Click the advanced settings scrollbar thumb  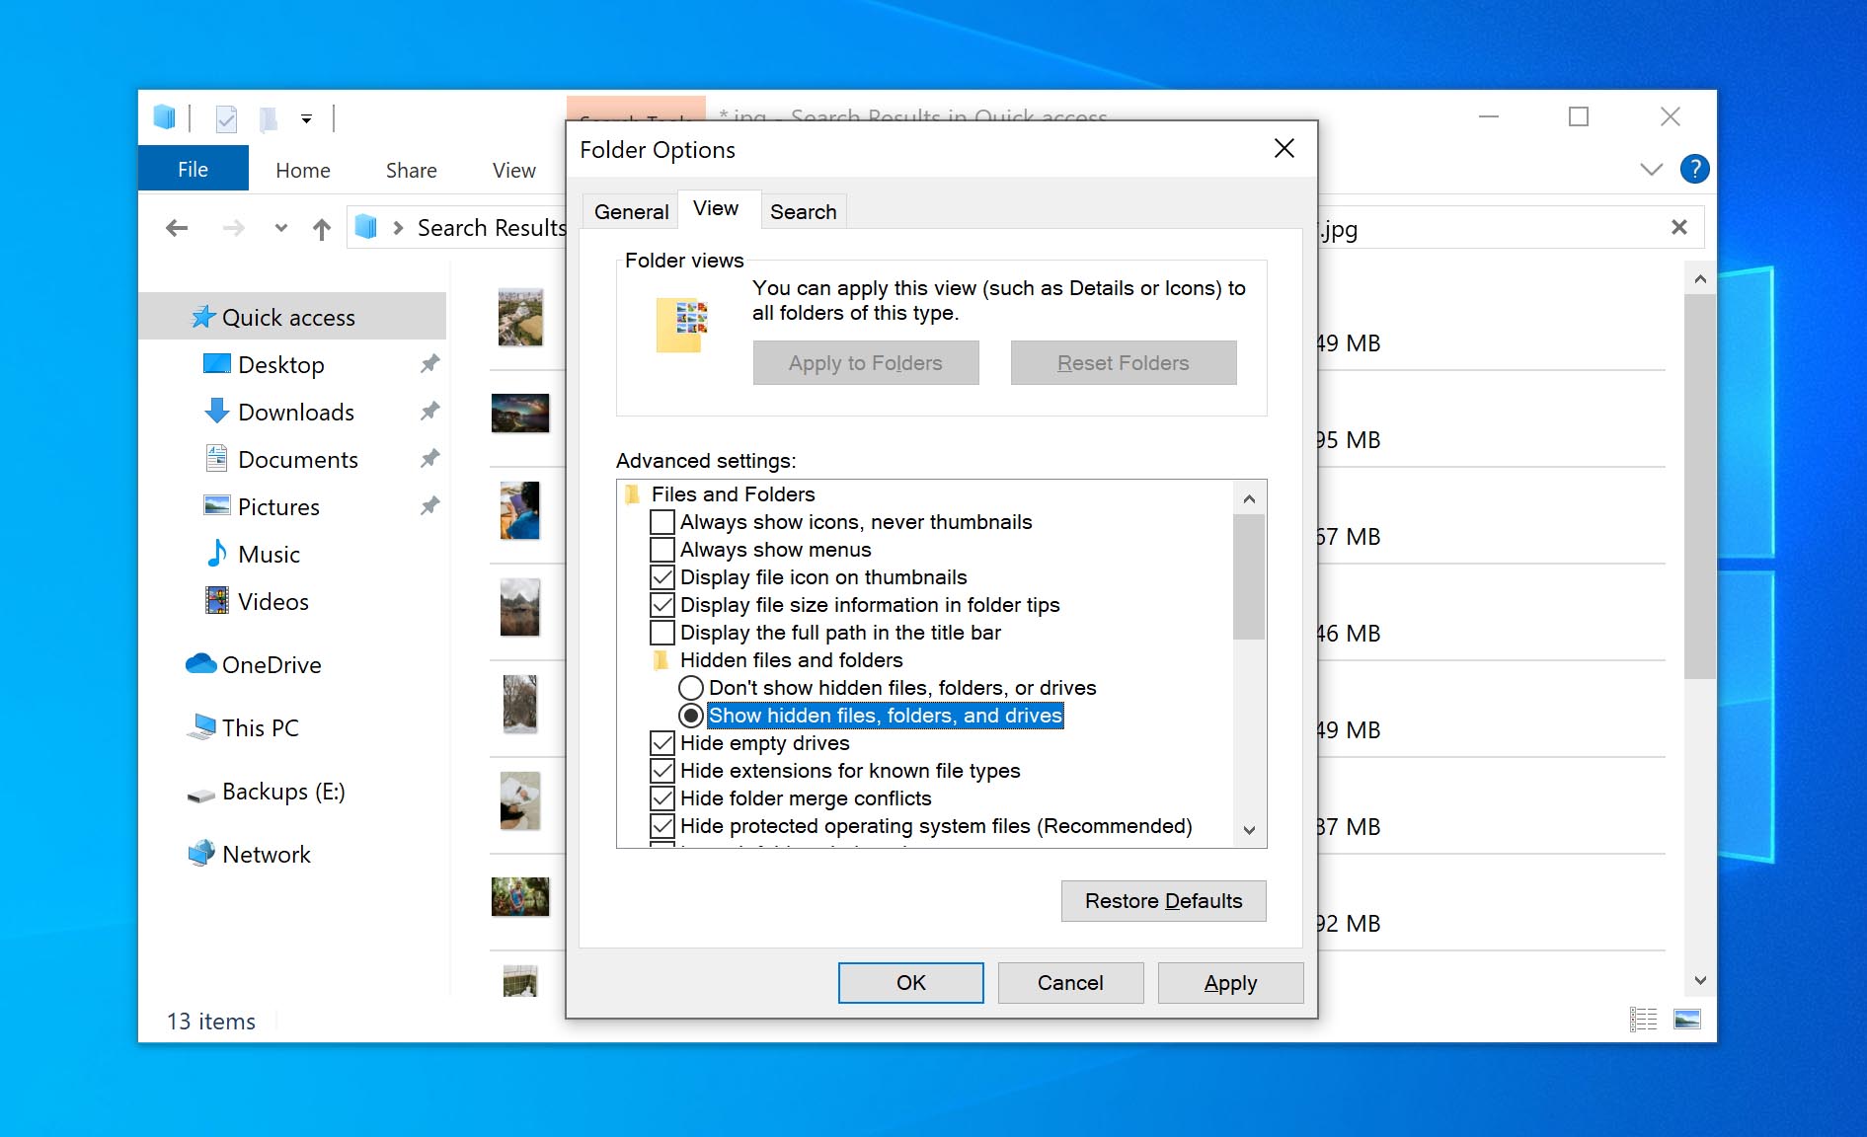(x=1249, y=577)
